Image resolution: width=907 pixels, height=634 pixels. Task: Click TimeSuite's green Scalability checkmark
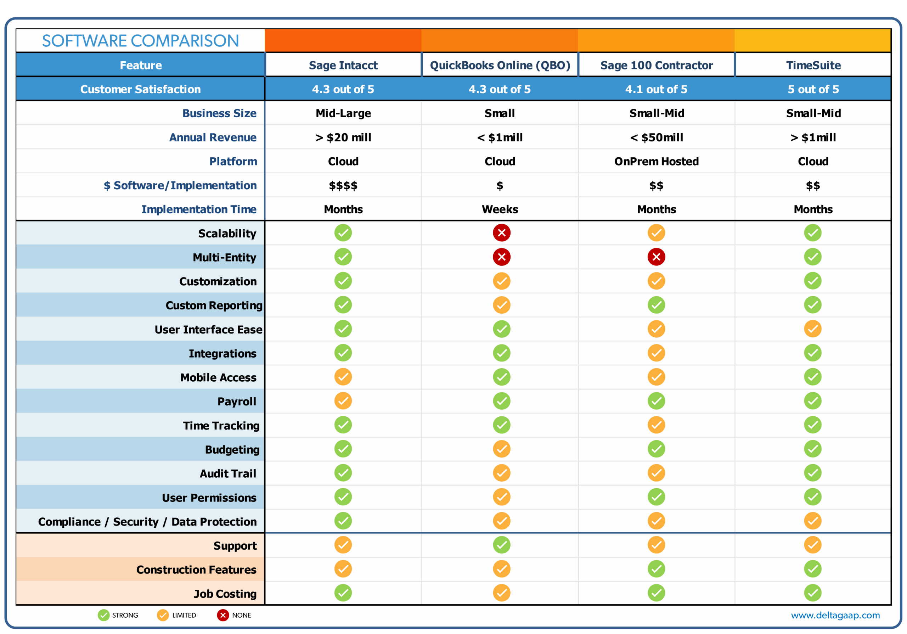[813, 233]
